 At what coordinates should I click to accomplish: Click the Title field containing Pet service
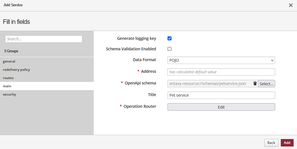pyautogui.click(x=221, y=95)
